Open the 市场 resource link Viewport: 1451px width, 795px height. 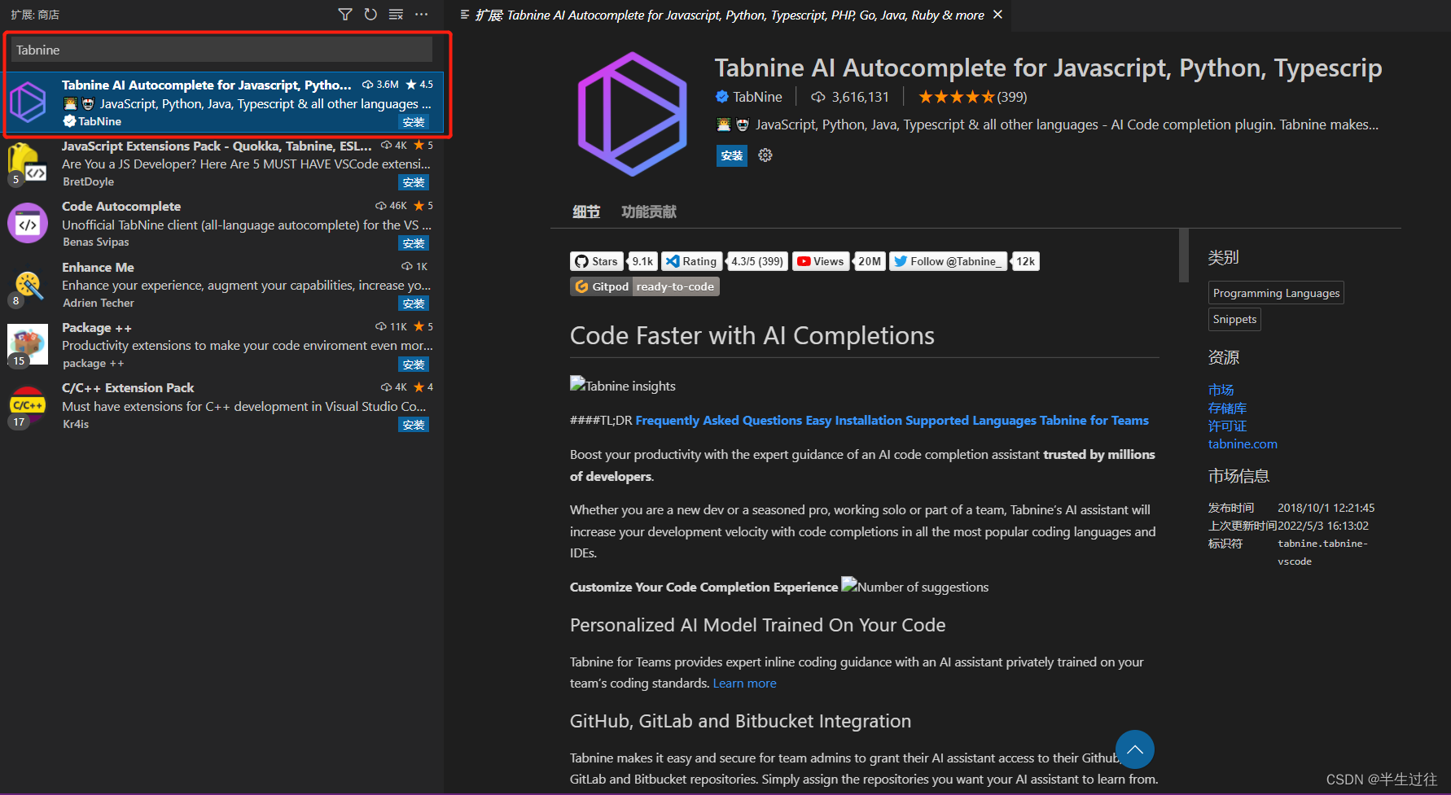[1221, 390]
